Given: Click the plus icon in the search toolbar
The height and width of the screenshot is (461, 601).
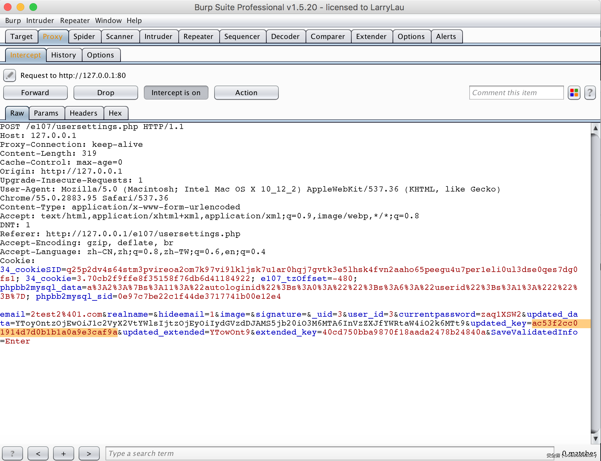Looking at the screenshot, I should (63, 453).
